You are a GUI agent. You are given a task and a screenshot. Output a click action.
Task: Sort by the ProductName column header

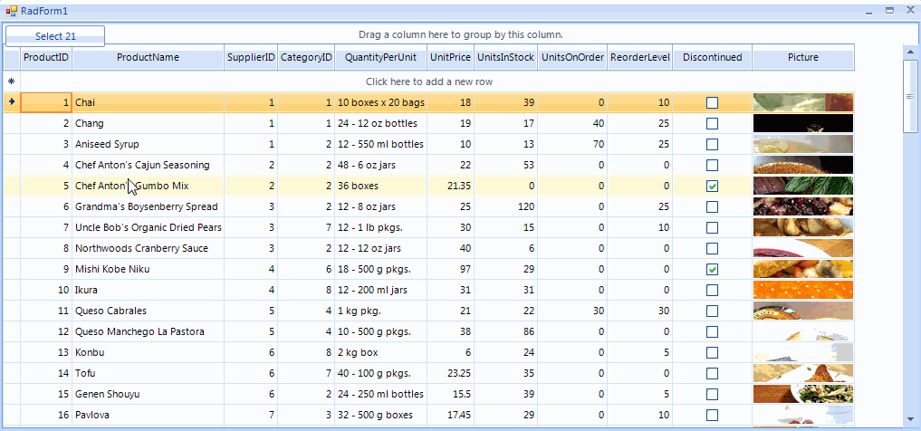pos(148,58)
